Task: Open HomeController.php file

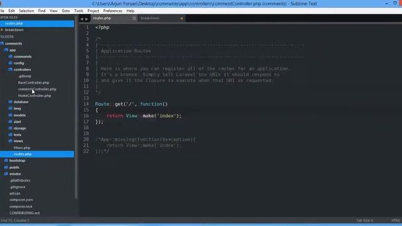Action: 35,95
